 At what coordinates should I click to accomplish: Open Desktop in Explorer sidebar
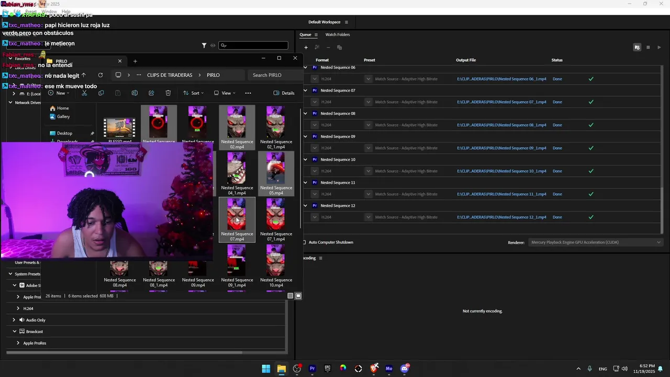click(64, 134)
